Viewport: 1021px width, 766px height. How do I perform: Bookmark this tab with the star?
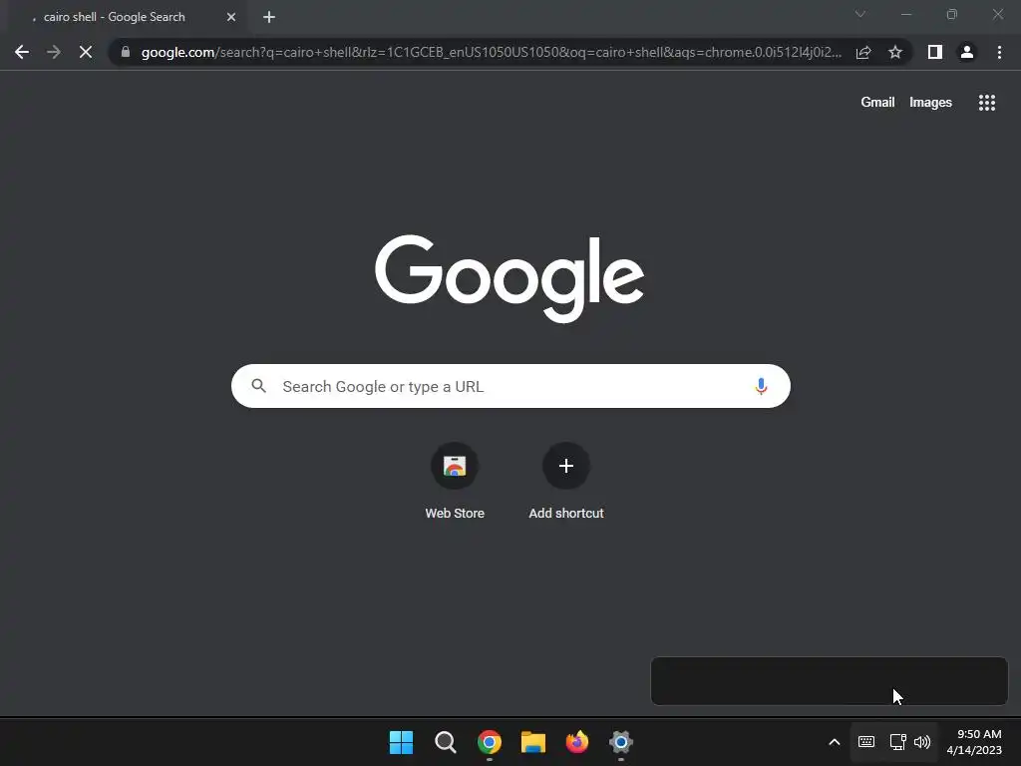(x=895, y=52)
